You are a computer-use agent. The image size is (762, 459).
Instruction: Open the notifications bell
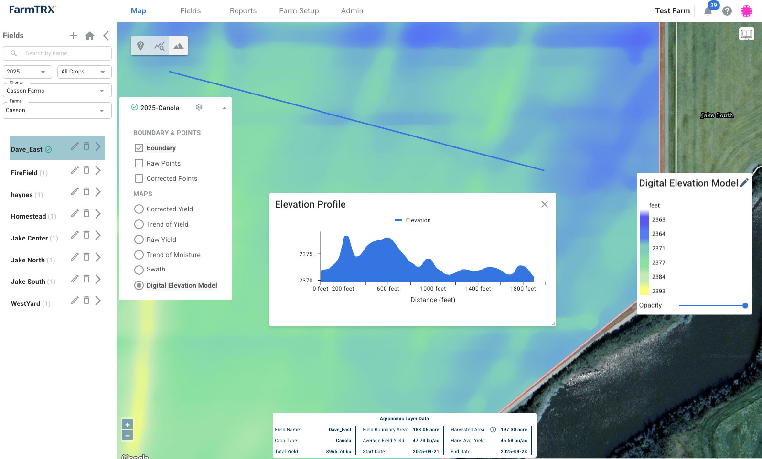708,11
